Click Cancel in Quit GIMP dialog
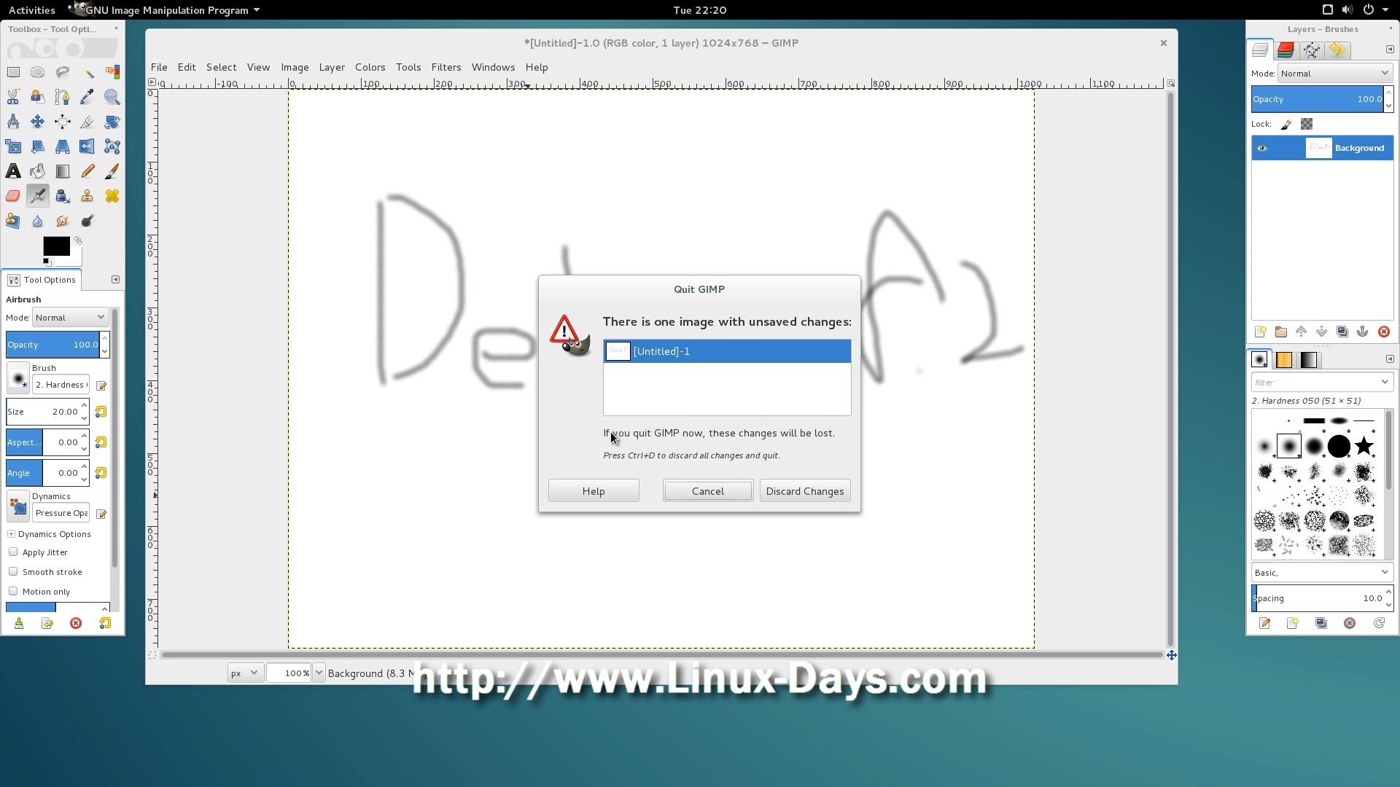Image resolution: width=1400 pixels, height=787 pixels. click(708, 491)
